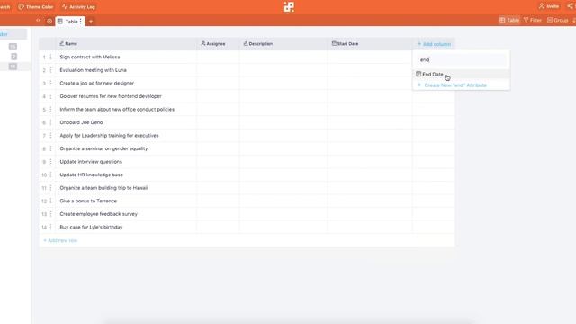The image size is (576, 324).
Task: Open the Activity Log
Action: pyautogui.click(x=78, y=7)
